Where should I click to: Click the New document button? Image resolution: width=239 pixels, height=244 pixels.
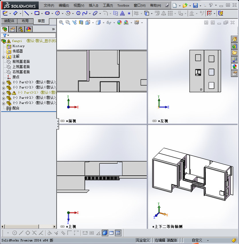pos(175,5)
